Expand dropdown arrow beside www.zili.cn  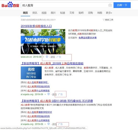(x=44, y=57)
